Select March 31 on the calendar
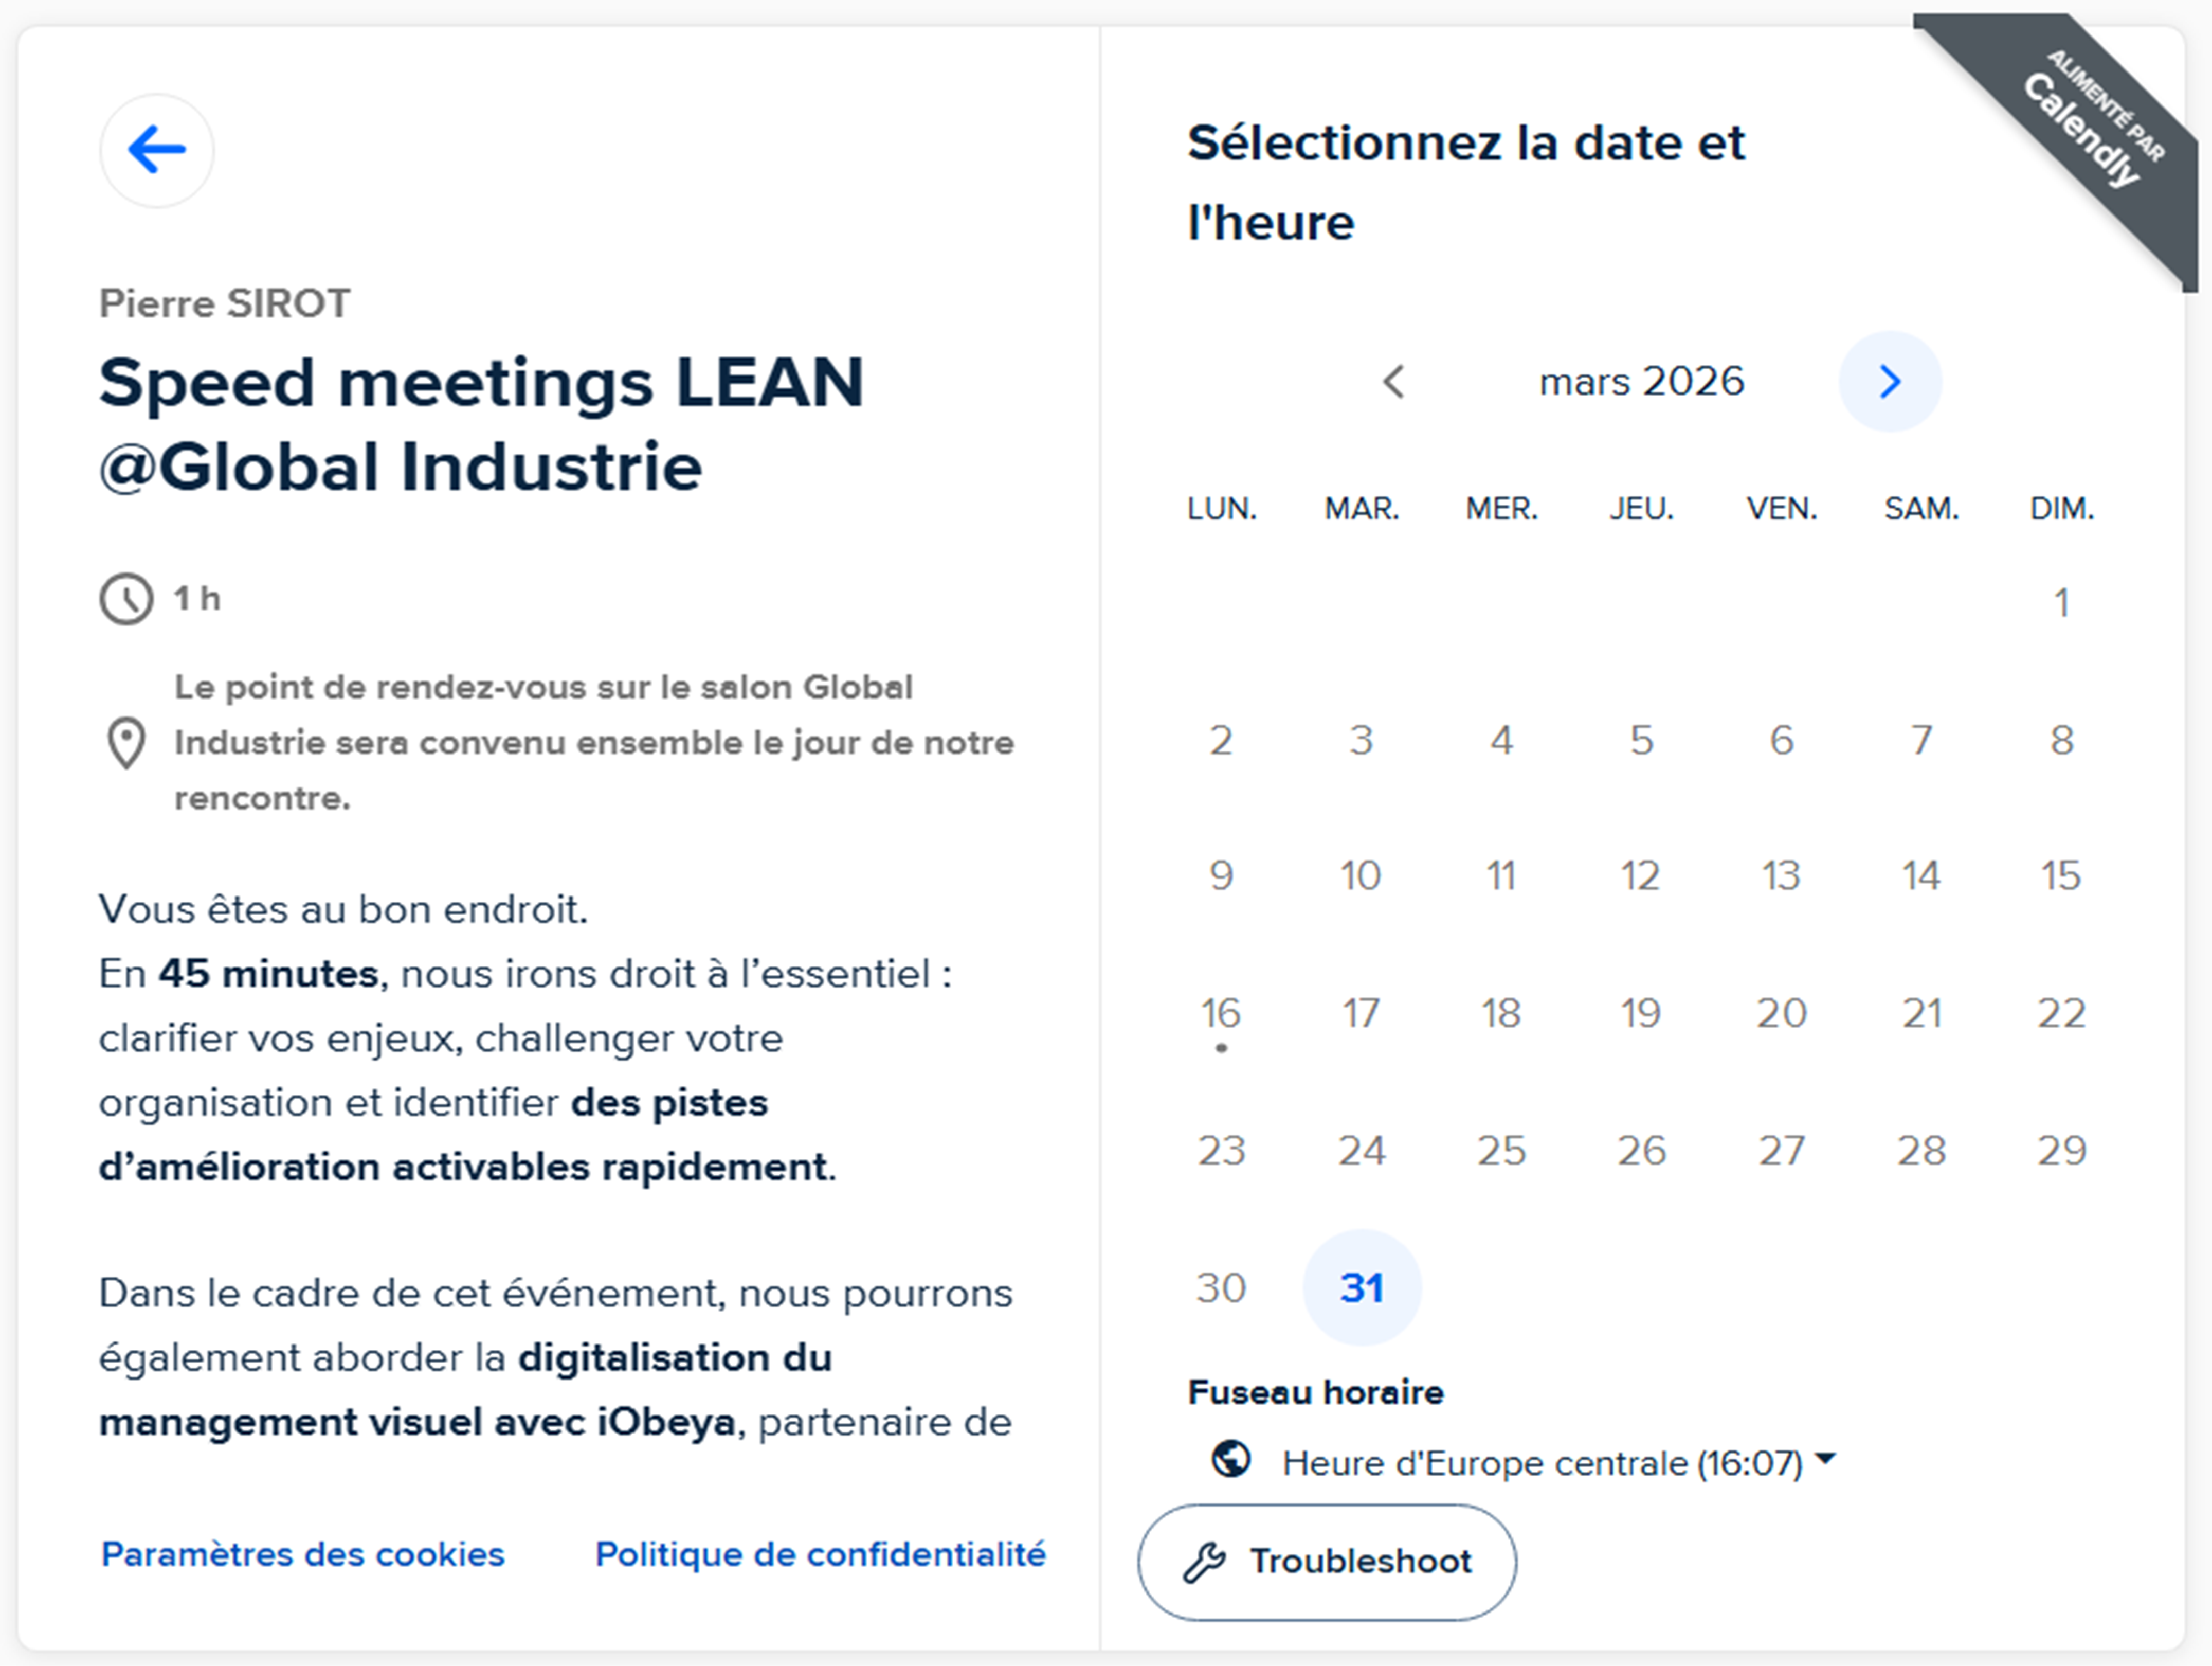Image resolution: width=2212 pixels, height=1666 pixels. click(1361, 1288)
